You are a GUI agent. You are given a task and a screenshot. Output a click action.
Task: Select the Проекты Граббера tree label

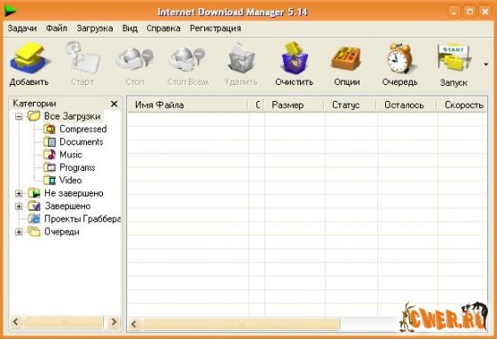pyautogui.click(x=83, y=219)
